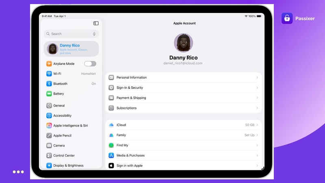
Task: Expand Family row chevron
Action: (x=257, y=135)
